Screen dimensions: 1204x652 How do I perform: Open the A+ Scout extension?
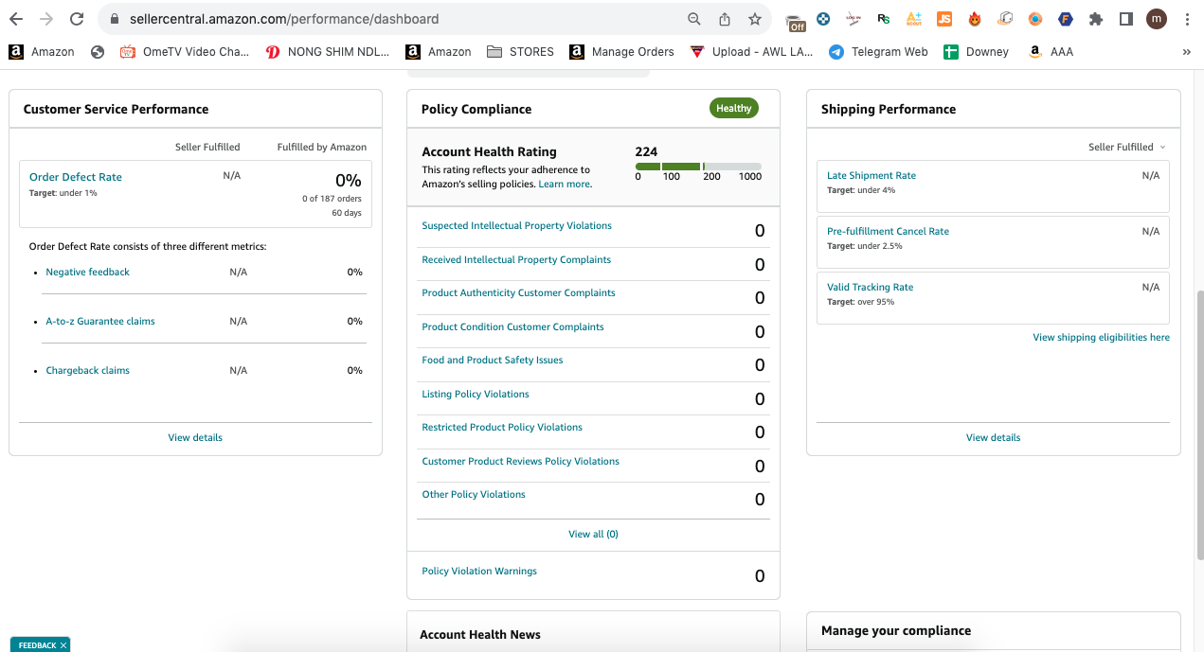coord(914,19)
